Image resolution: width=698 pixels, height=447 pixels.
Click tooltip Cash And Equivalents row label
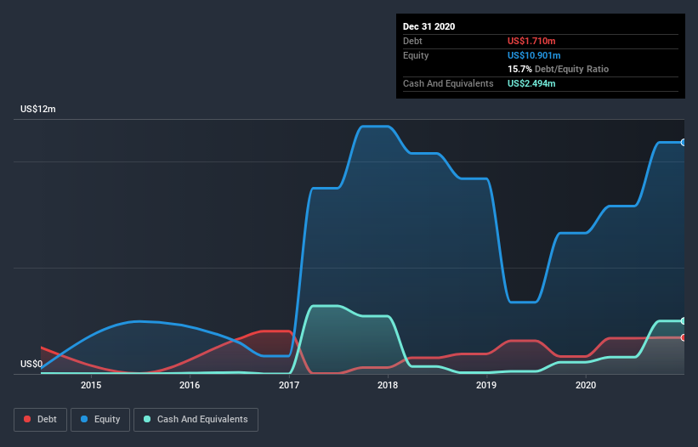click(448, 83)
